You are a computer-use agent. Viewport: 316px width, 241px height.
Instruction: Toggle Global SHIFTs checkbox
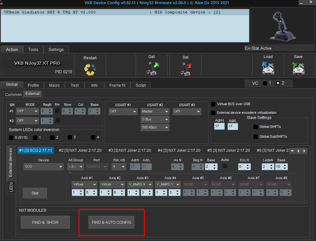256,127
